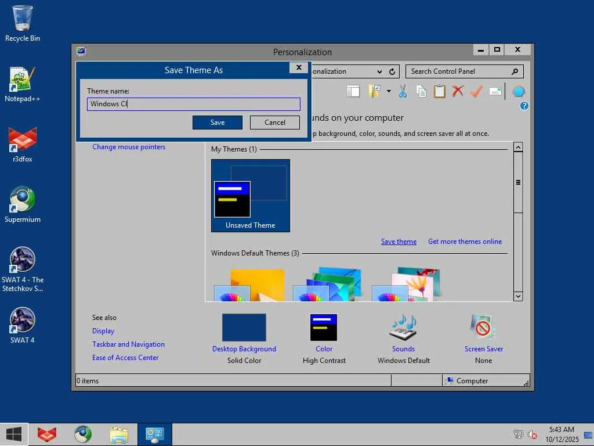Click the red X Delete icon
This screenshot has height=446, width=594.
click(x=458, y=91)
